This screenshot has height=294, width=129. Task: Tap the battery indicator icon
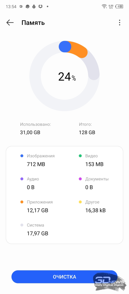click(x=119, y=6)
